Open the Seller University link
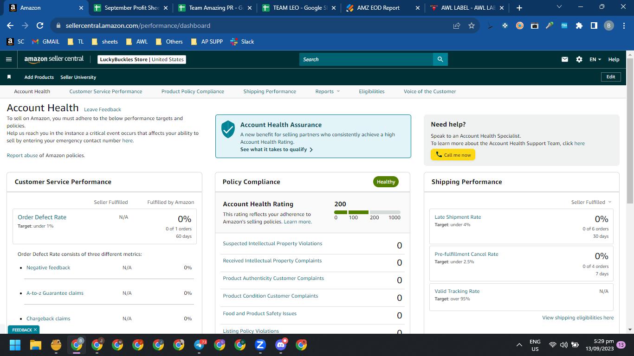The width and height of the screenshot is (634, 356). click(78, 77)
